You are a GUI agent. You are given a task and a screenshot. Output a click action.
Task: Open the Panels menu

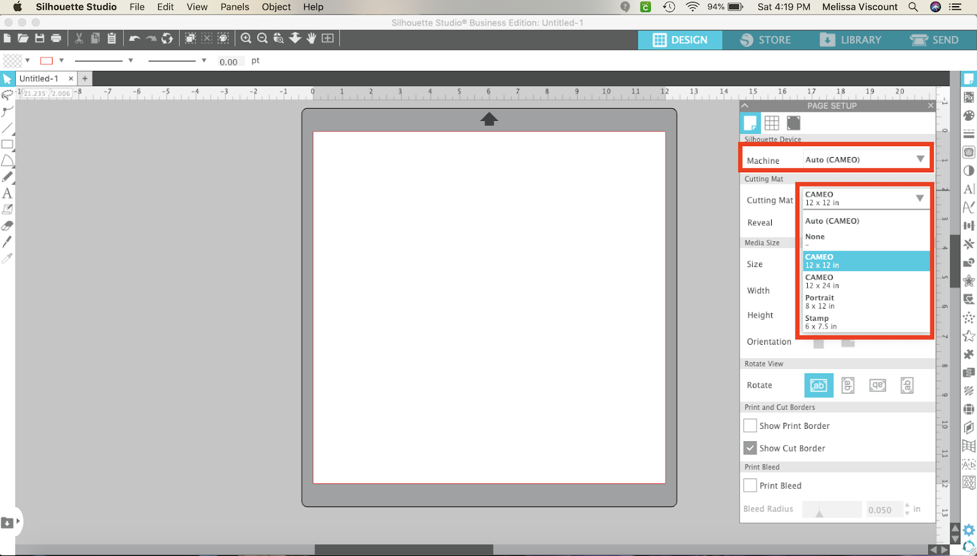234,7
